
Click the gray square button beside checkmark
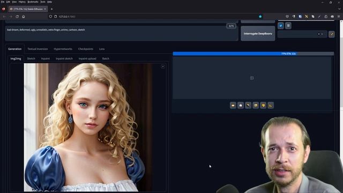[x=288, y=26]
